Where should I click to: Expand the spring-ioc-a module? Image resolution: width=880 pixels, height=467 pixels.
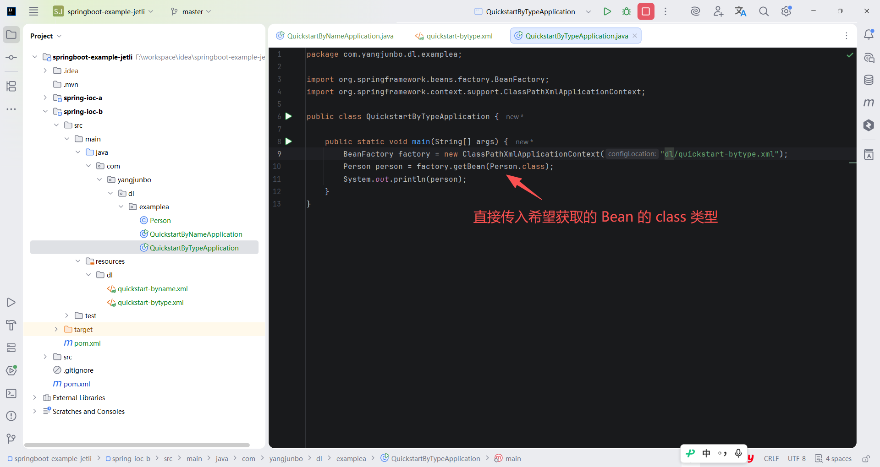(45, 98)
